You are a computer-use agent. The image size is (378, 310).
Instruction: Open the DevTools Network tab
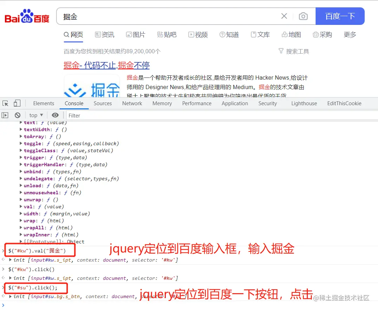132,103
